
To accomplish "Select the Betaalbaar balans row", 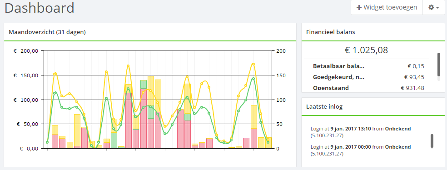I will pyautogui.click(x=368, y=66).
